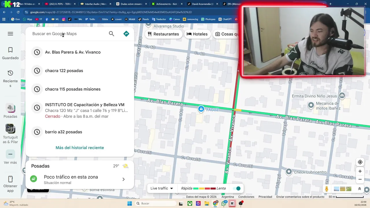370x208 pixels.
Task: Open the Photopea bookmark
Action: point(208,19)
